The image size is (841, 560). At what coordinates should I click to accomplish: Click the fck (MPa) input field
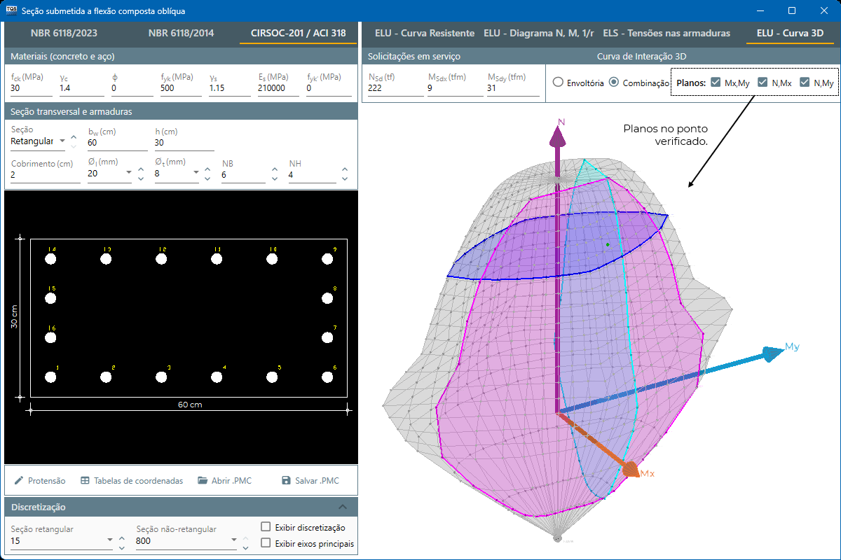pyautogui.click(x=31, y=89)
